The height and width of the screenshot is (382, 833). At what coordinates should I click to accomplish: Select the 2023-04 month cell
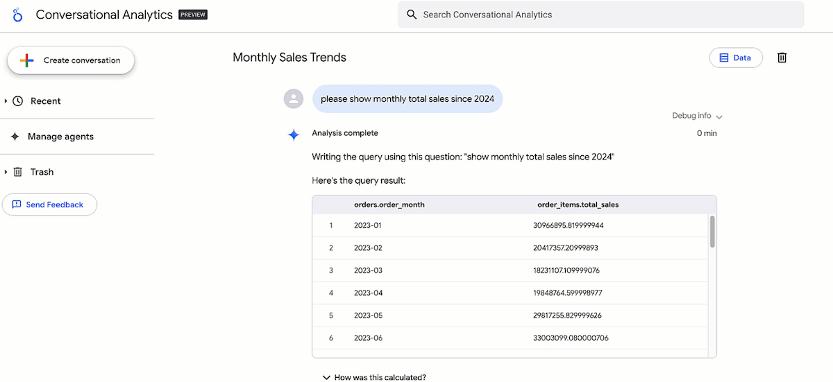pos(368,293)
